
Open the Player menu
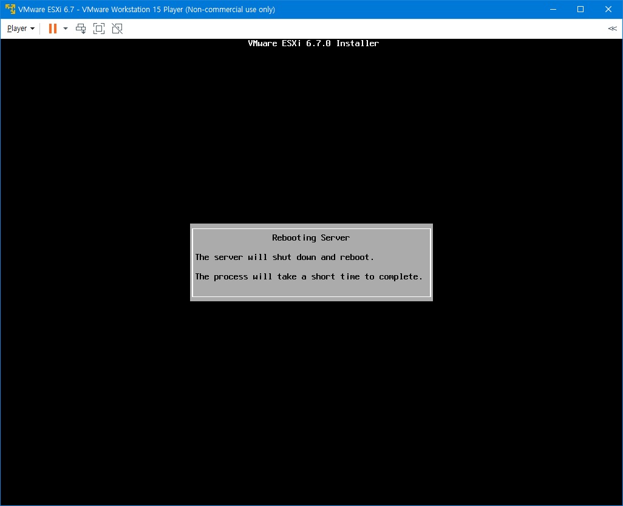click(21, 29)
